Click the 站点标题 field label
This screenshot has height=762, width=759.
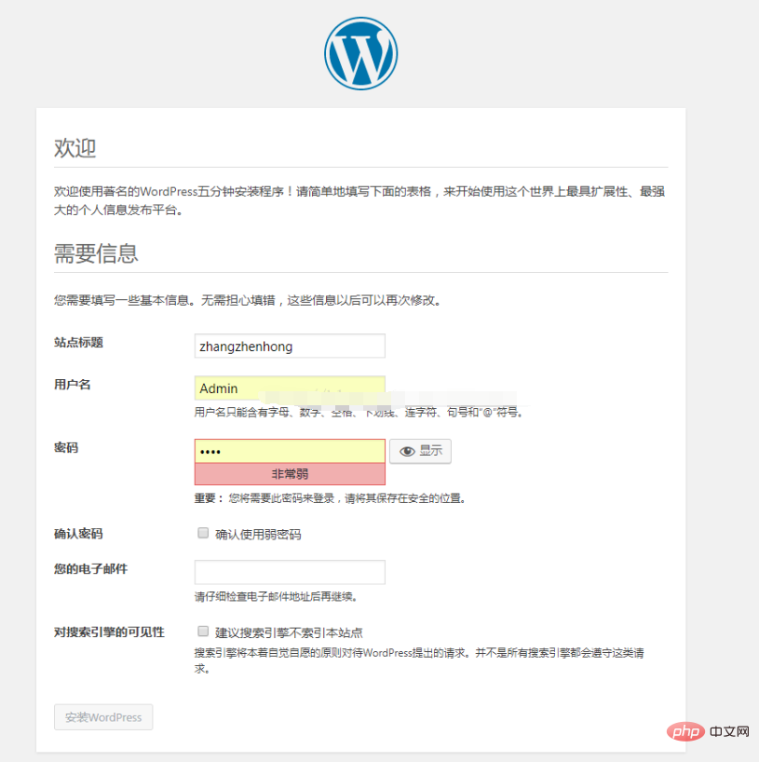coord(78,343)
